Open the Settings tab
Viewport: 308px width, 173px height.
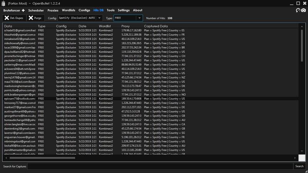[x=124, y=10]
